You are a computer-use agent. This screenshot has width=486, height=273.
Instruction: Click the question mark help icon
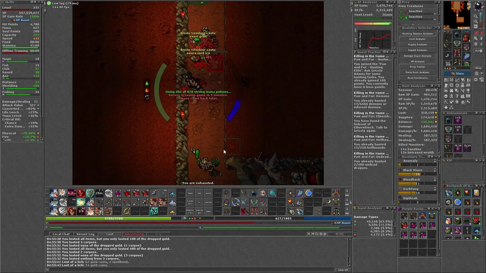[x=457, y=96]
